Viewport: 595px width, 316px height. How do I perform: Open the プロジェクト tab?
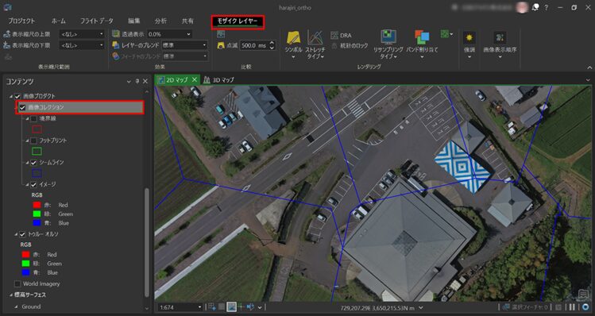[x=21, y=21]
